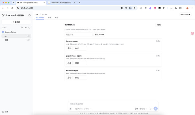Open the browser zoom magnifier icon
This screenshot has width=195, height=115.
(x=126, y=8)
